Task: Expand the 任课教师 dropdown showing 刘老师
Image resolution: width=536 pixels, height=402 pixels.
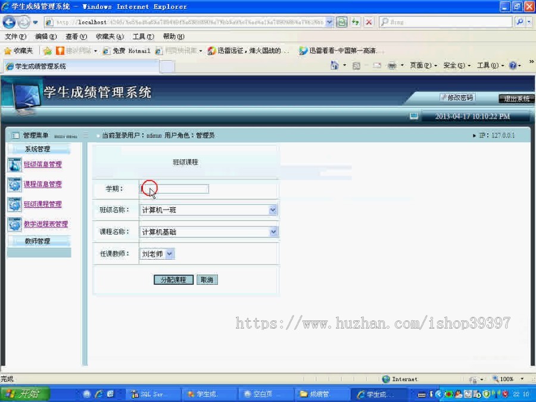Action: pyautogui.click(x=170, y=254)
